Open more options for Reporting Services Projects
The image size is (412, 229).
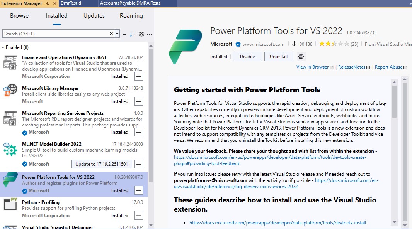139,132
